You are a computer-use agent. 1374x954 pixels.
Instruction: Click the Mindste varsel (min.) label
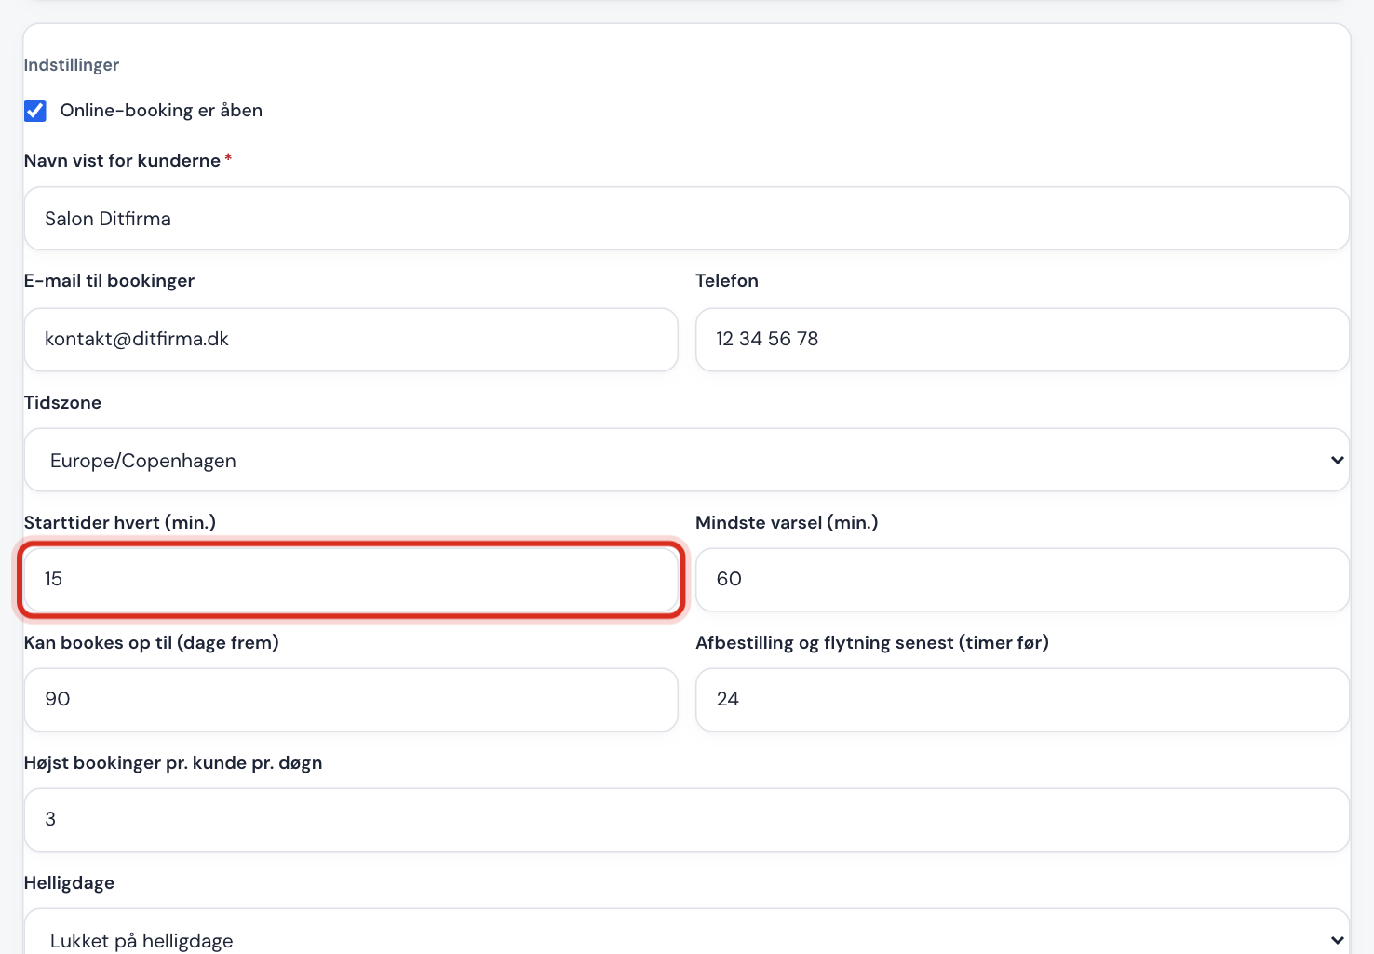click(788, 523)
